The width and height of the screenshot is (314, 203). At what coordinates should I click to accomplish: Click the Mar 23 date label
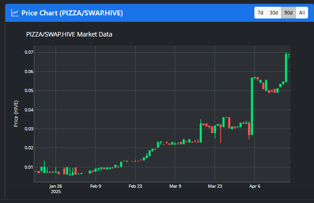click(215, 186)
